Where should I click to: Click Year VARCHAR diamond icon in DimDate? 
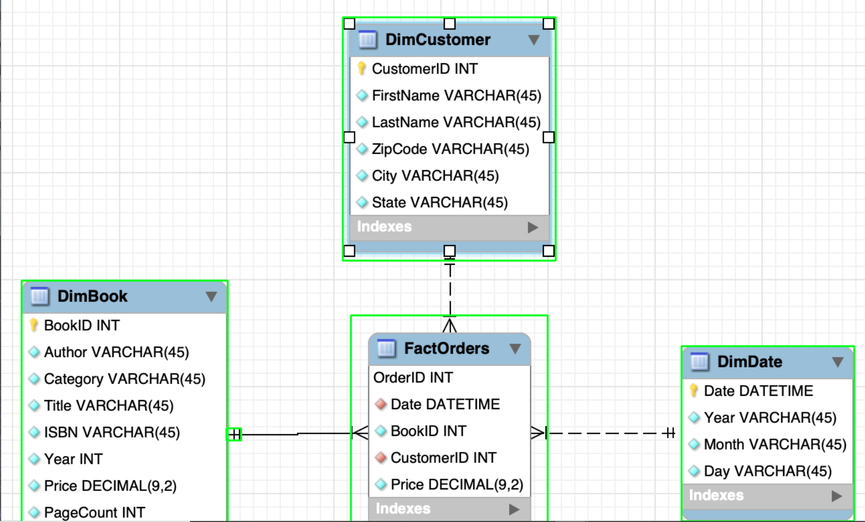(694, 418)
